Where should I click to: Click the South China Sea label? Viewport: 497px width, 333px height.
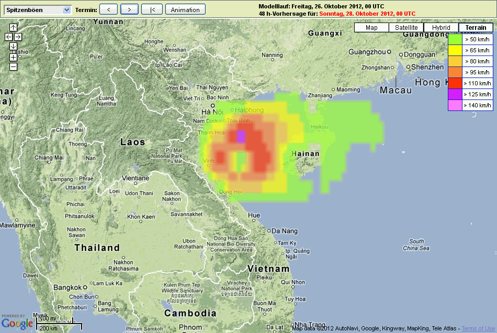pyautogui.click(x=416, y=245)
